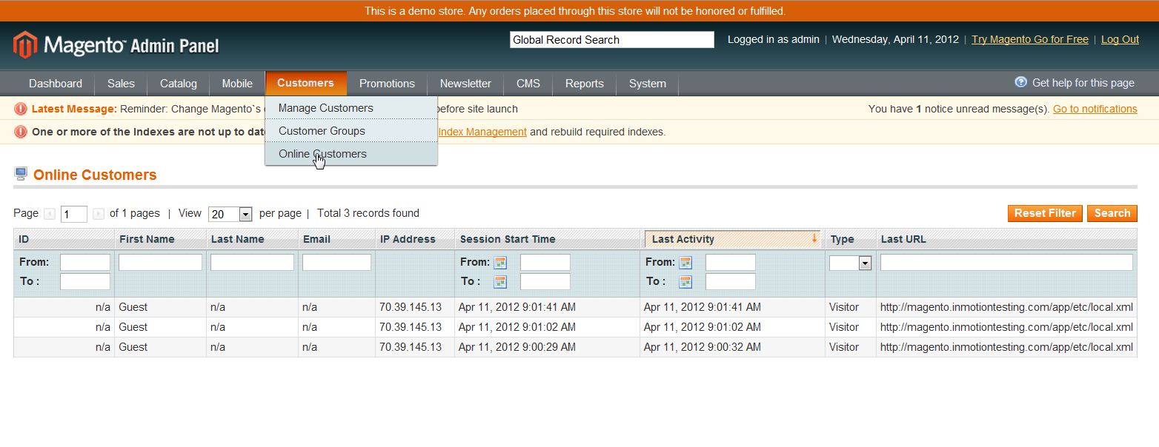Click the Reset Filter button
Image resolution: width=1159 pixels, height=447 pixels.
pyautogui.click(x=1045, y=213)
